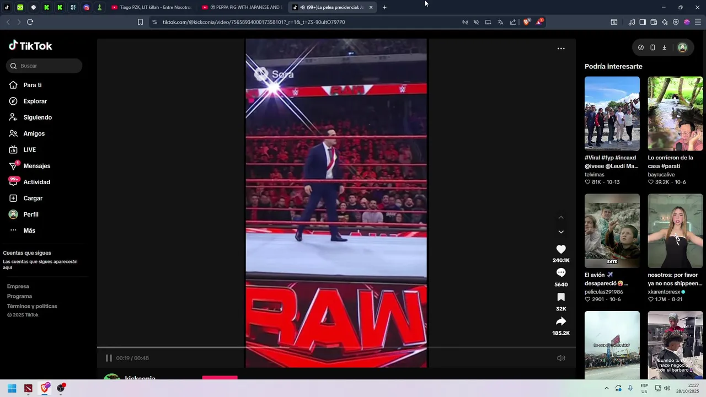Click the translate page icon

500,22
